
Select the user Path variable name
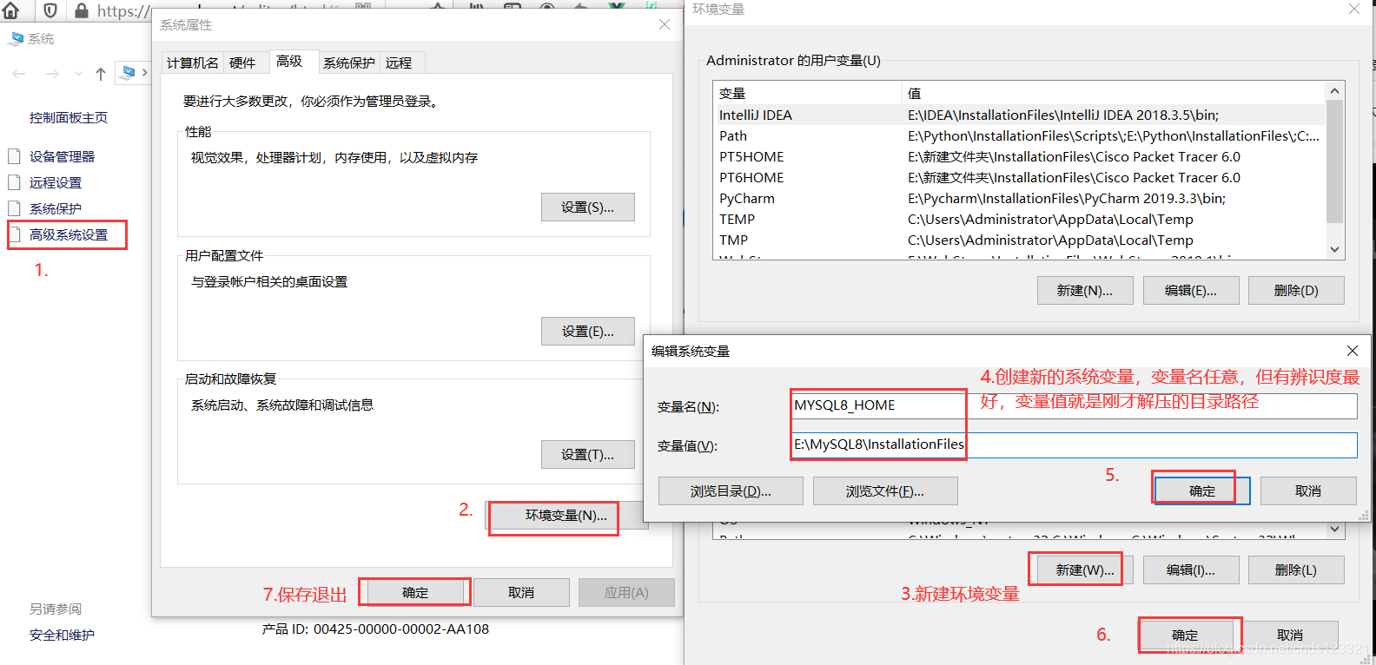click(x=733, y=135)
